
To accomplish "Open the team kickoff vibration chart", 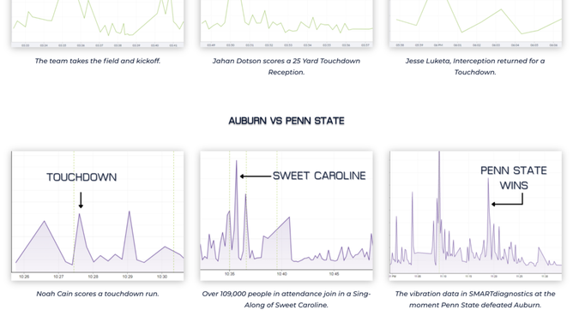I will tap(98, 23).
